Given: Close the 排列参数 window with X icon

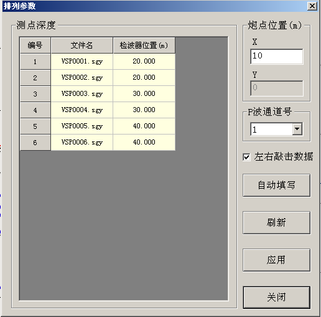Looking at the screenshot, I should tap(312, 6).
